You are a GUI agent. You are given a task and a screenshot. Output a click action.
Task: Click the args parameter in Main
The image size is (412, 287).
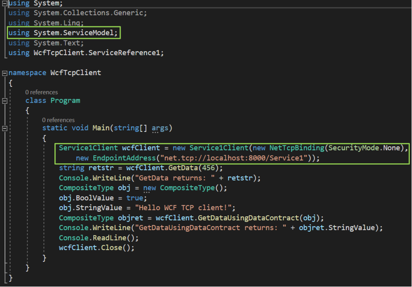[159, 127]
